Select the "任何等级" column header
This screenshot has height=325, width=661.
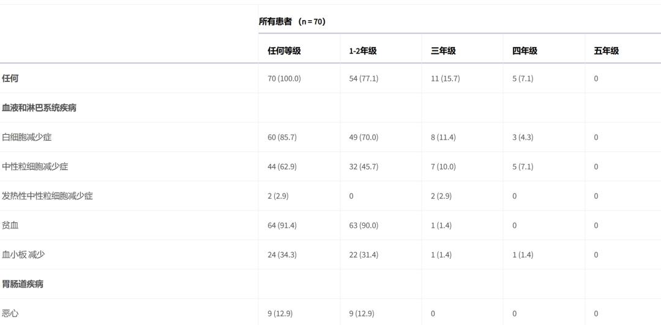coord(284,51)
